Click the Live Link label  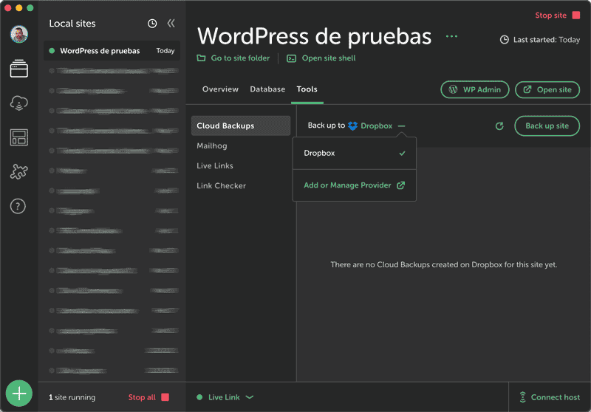(x=224, y=397)
